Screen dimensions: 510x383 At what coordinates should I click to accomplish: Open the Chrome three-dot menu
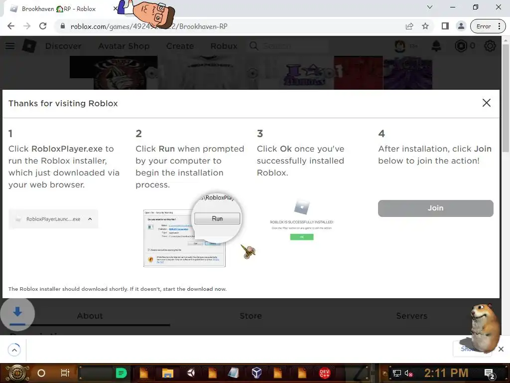point(499,26)
